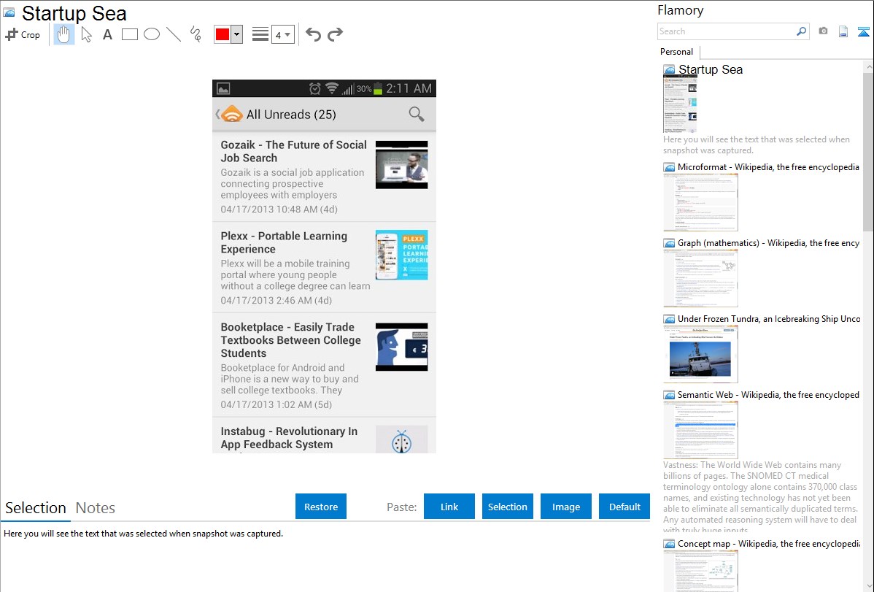Viewport: 874px width, 592px height.
Task: Open the color picker dropdown arrow
Action: pos(236,34)
